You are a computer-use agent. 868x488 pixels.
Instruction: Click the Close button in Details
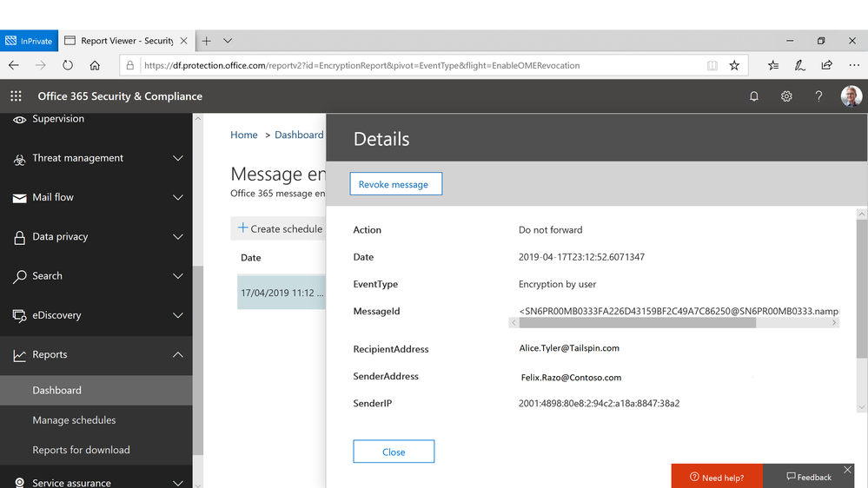(394, 452)
